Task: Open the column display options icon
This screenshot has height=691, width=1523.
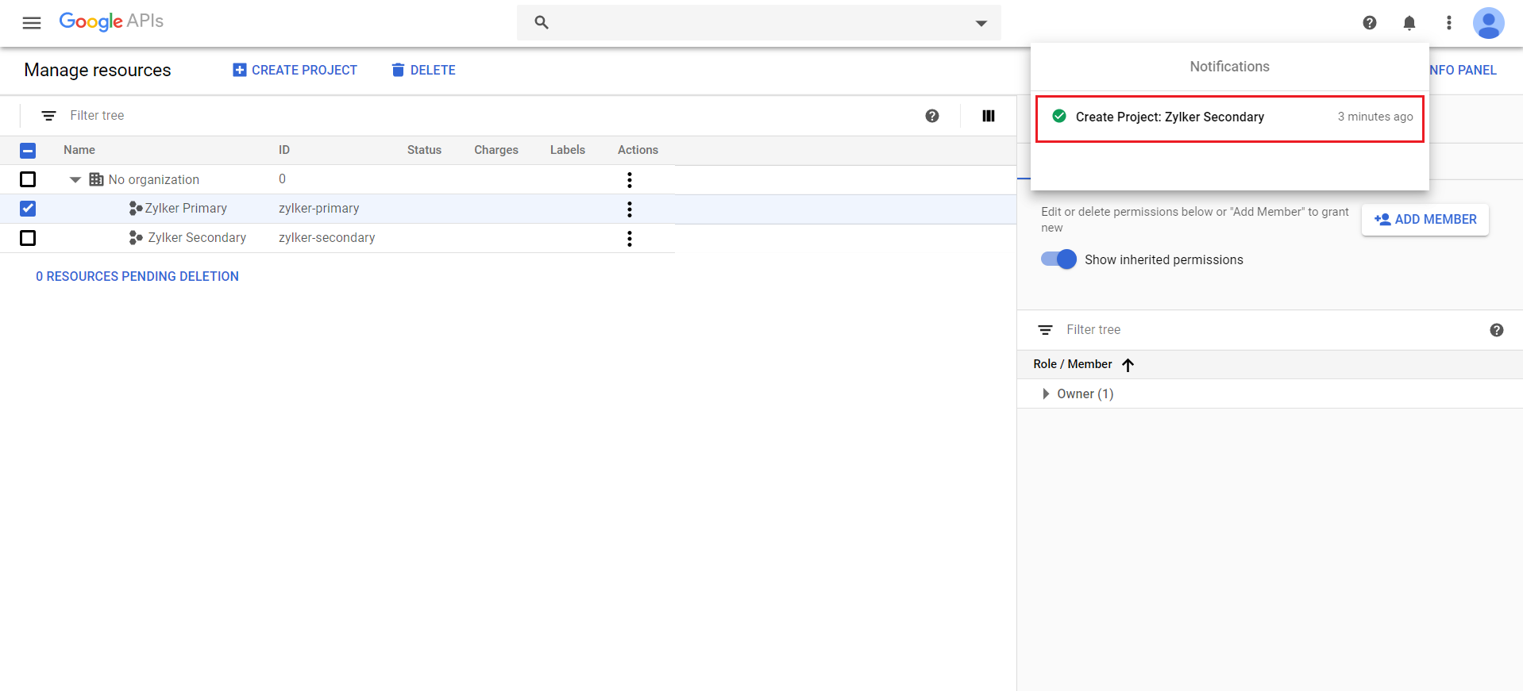Action: tap(988, 116)
